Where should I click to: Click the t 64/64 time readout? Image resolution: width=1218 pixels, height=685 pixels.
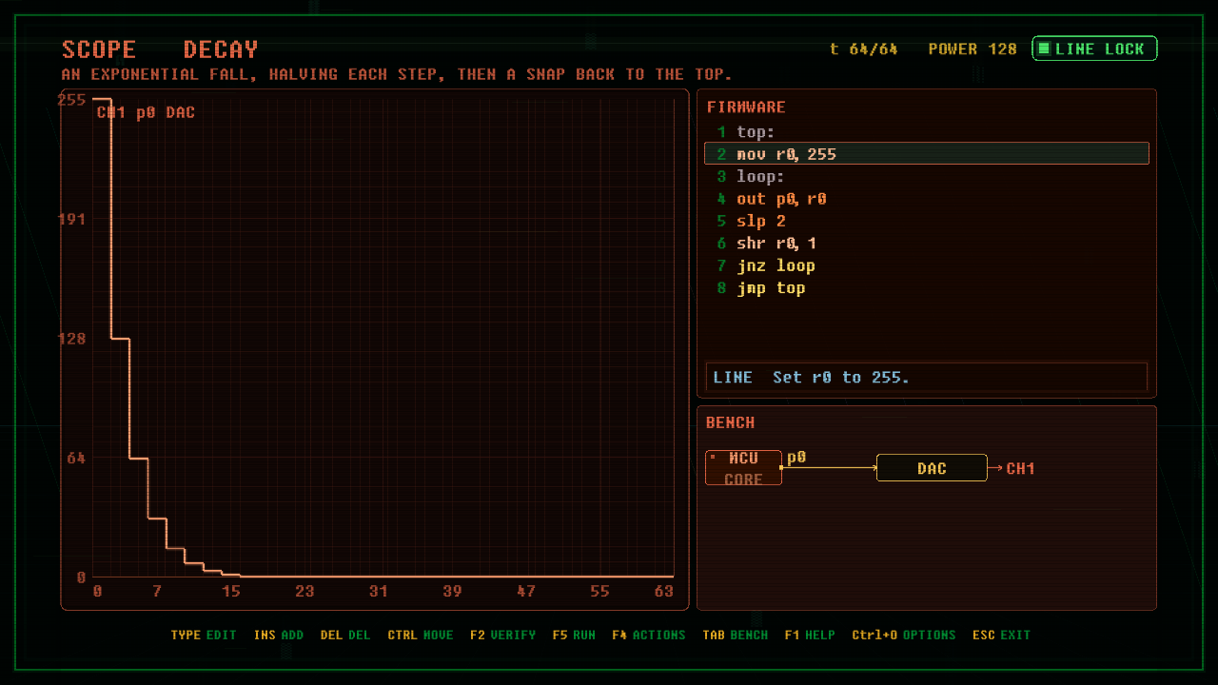(x=864, y=49)
